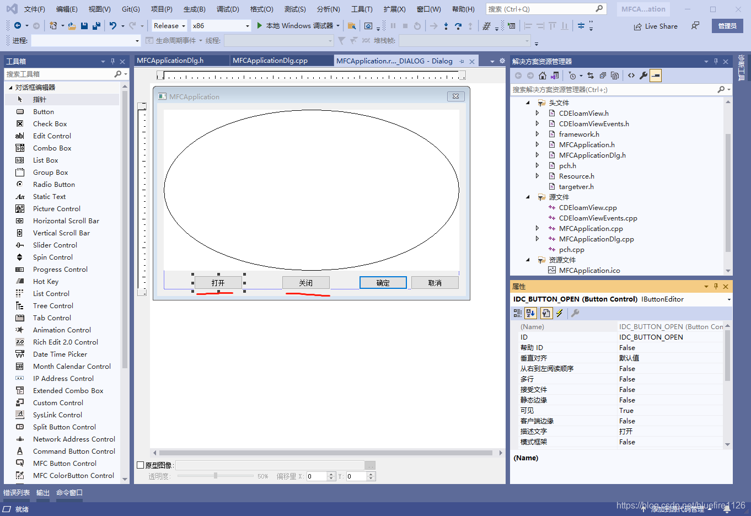Click the Open File folder icon
Image resolution: width=751 pixels, height=516 pixels.
coord(72,26)
